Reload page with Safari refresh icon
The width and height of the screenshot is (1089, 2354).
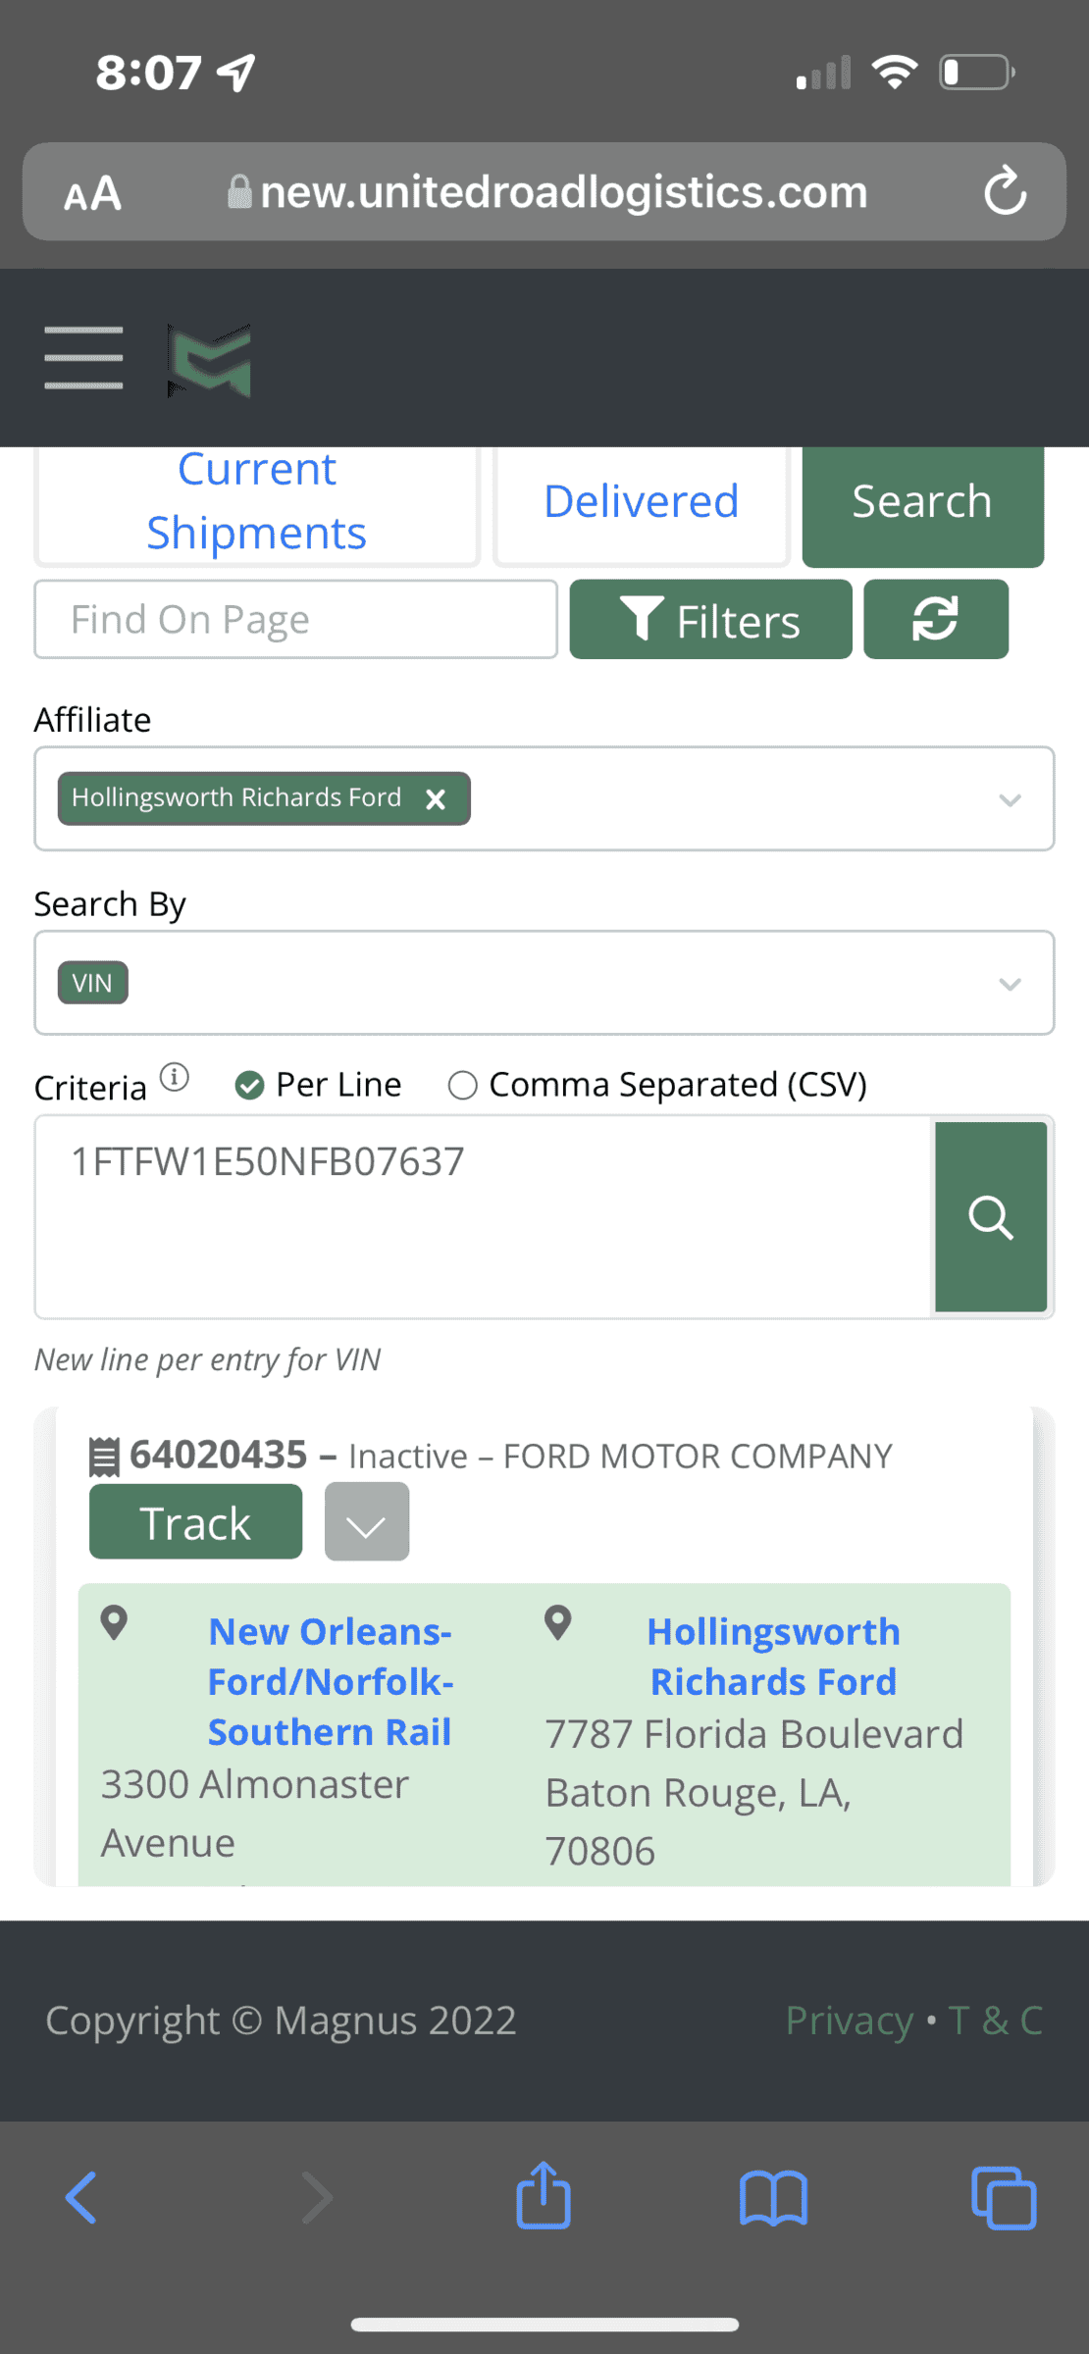coord(1005,191)
